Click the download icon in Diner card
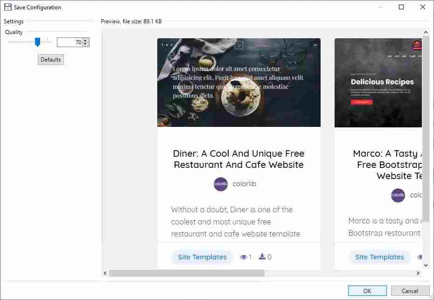 pyautogui.click(x=262, y=257)
